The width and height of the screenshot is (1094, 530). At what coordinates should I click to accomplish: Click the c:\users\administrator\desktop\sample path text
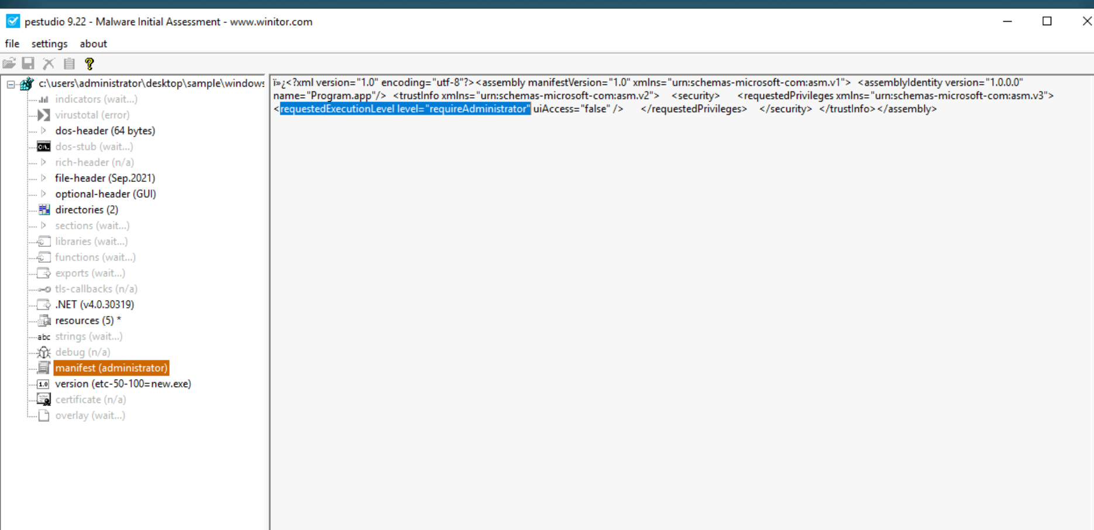152,84
